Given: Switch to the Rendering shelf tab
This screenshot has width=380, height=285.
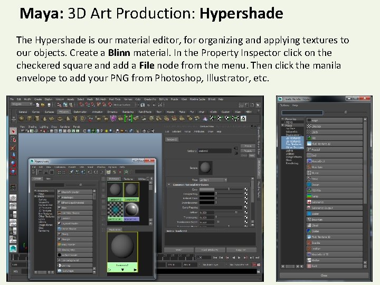Looking at the screenshot, I should click(x=128, y=112).
